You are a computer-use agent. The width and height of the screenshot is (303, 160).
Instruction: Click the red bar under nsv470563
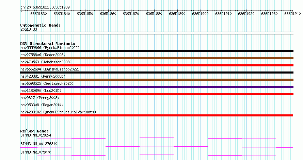[x=157, y=65]
